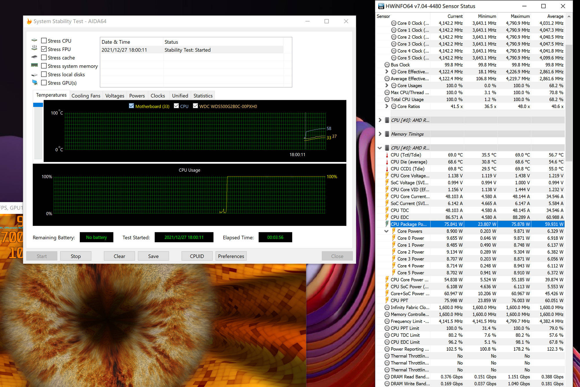Click the Save button

(153, 256)
